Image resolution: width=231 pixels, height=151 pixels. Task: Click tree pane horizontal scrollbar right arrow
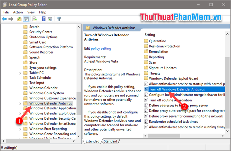(74, 141)
